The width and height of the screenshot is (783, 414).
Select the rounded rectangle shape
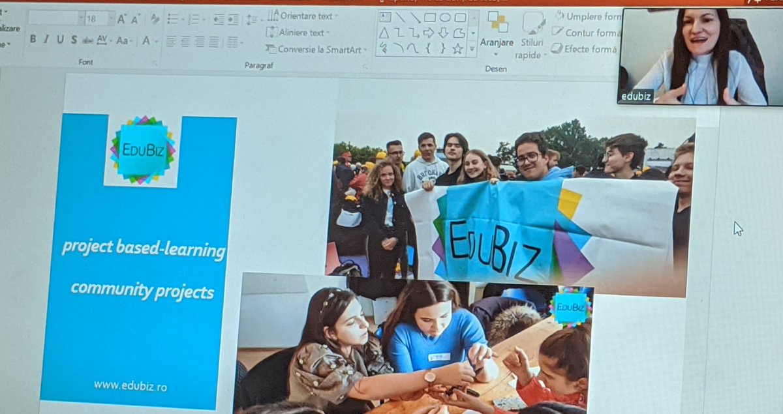tap(460, 18)
